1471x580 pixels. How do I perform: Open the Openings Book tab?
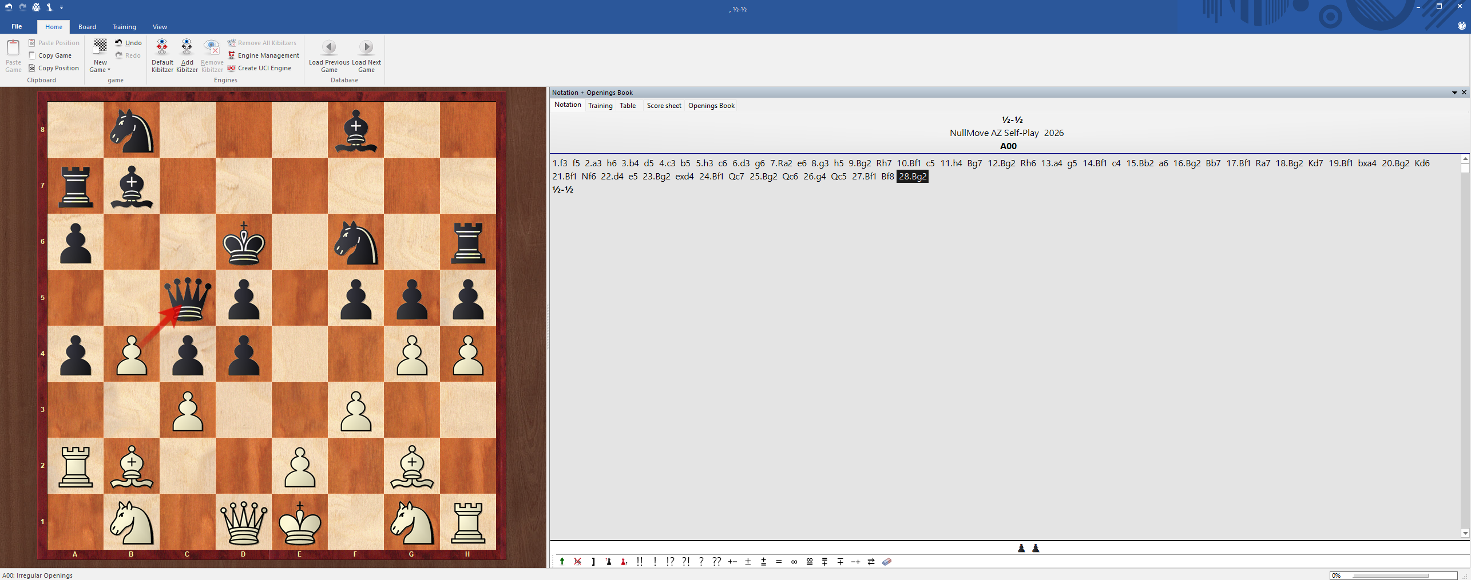(x=711, y=106)
